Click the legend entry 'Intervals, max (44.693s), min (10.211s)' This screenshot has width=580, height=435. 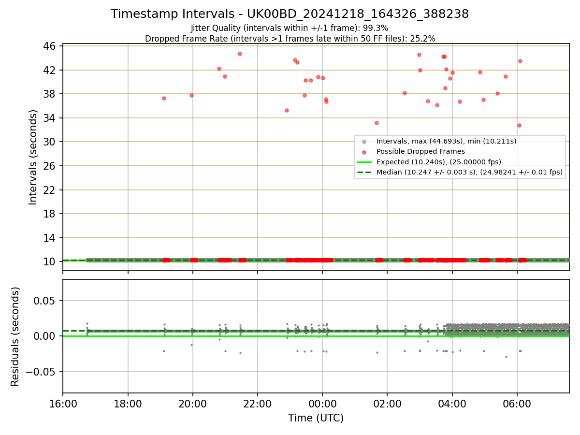(x=446, y=141)
